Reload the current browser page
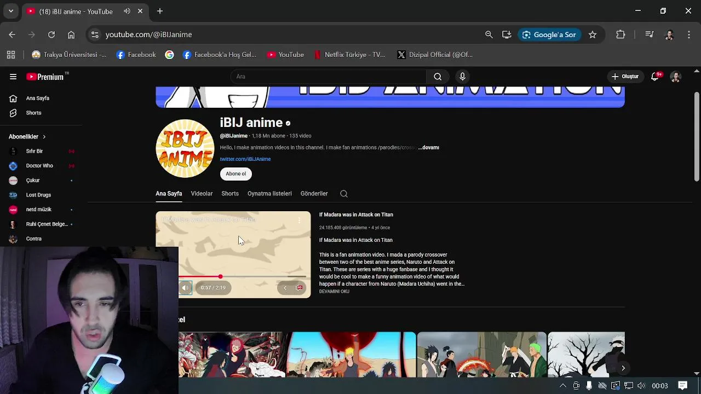The image size is (701, 394). pyautogui.click(x=51, y=34)
